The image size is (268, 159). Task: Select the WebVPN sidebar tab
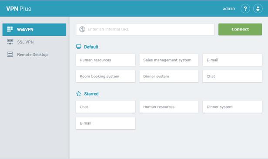click(x=34, y=30)
